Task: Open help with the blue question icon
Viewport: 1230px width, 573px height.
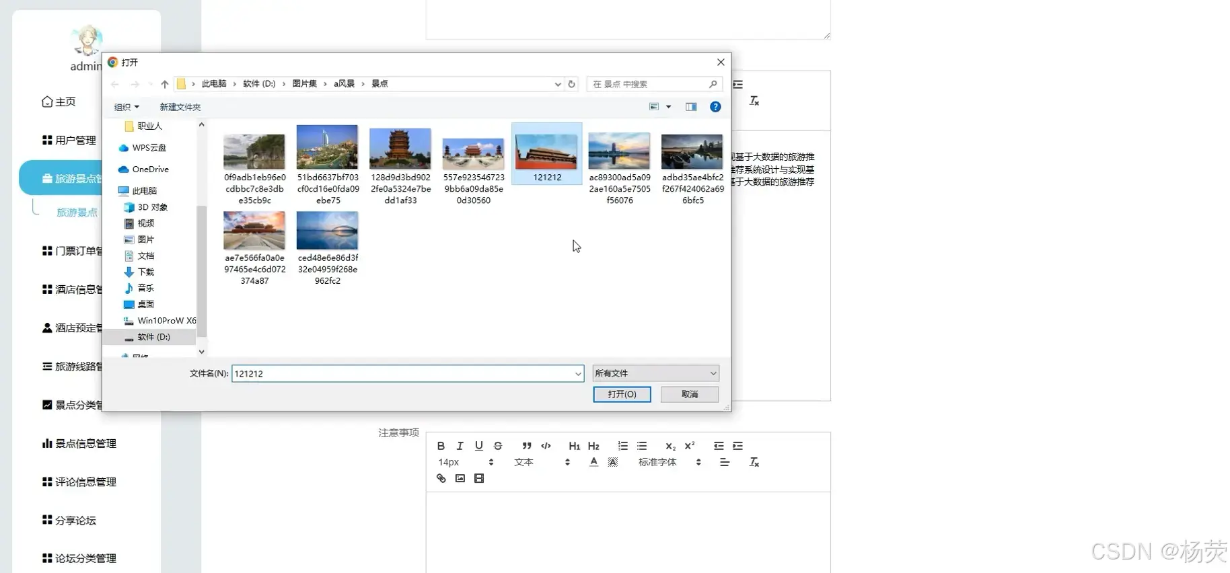Action: [715, 107]
